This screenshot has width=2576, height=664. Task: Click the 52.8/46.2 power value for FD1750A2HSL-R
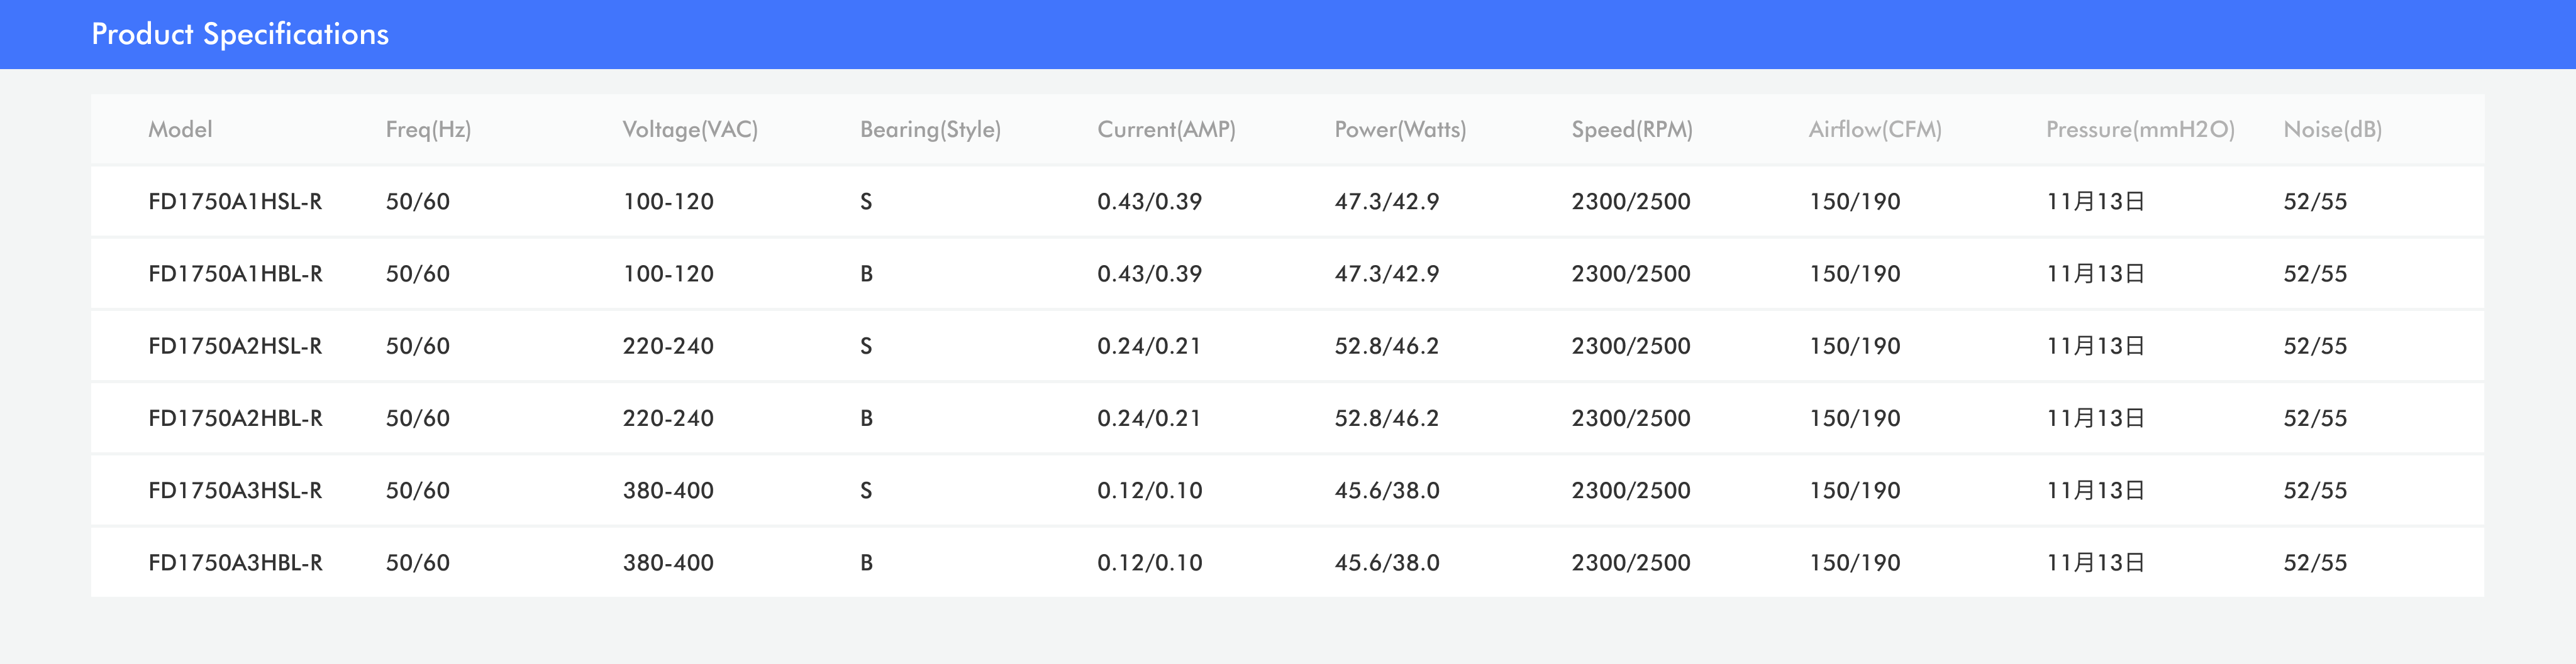1386,347
